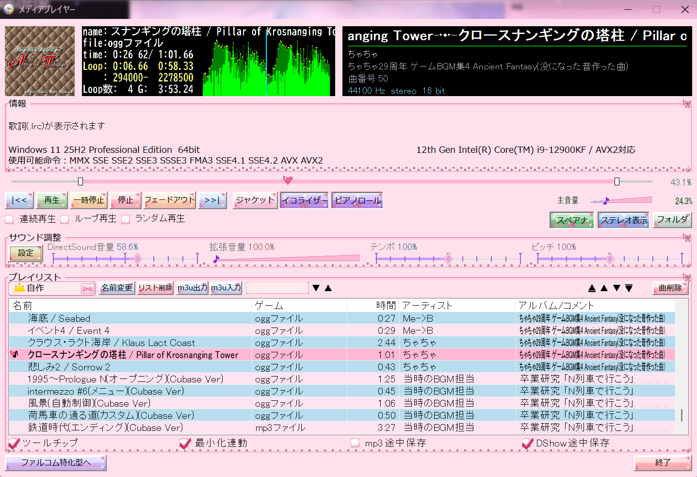Screen dimensions: 697x477
Task: Skip to next track with >>| button
Action: coord(212,200)
